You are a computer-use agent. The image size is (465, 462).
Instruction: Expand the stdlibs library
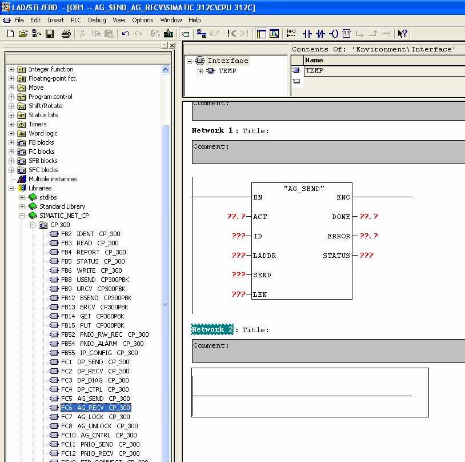[x=22, y=197]
